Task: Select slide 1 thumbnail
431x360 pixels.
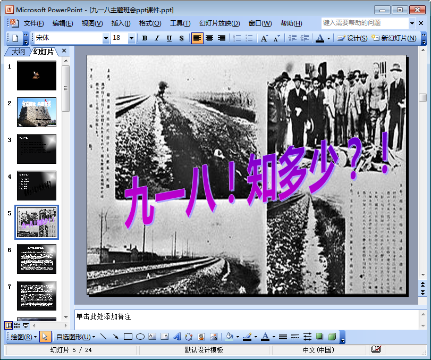Action: [x=37, y=76]
